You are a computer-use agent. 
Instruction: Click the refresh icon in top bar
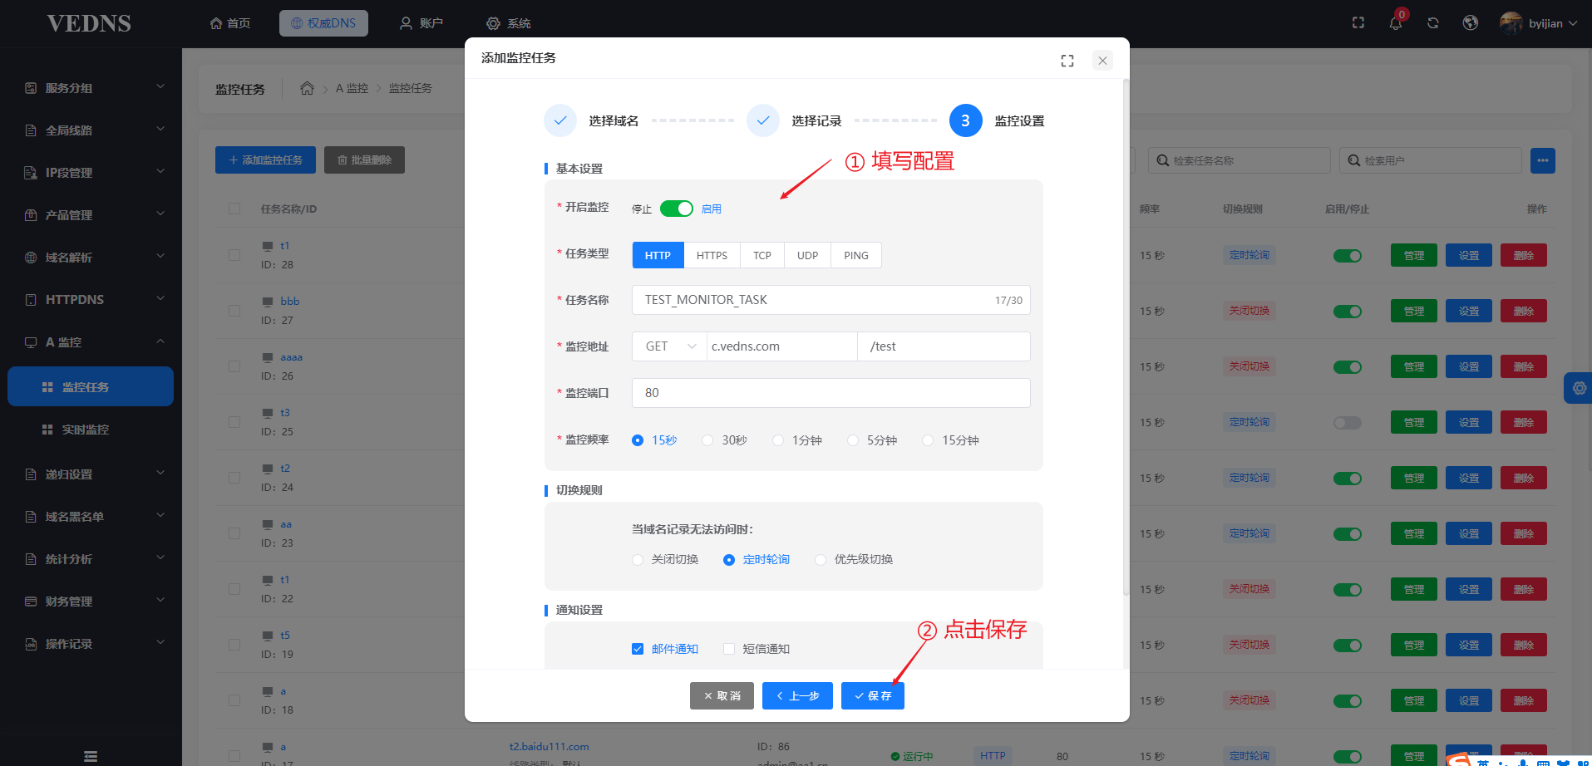point(1433,23)
